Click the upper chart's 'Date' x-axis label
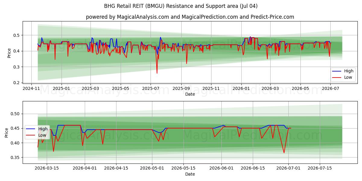 (190, 94)
